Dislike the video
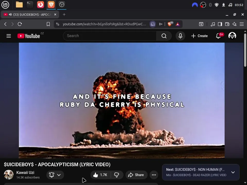247x185 pixels. [117, 175]
